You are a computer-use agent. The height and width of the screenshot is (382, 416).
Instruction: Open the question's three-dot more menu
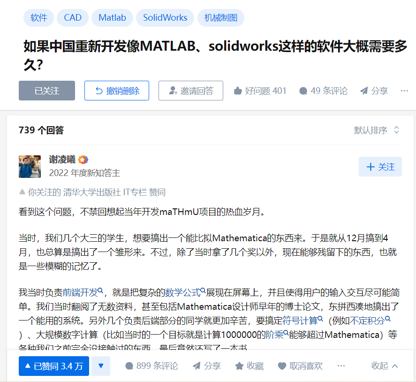[404, 91]
